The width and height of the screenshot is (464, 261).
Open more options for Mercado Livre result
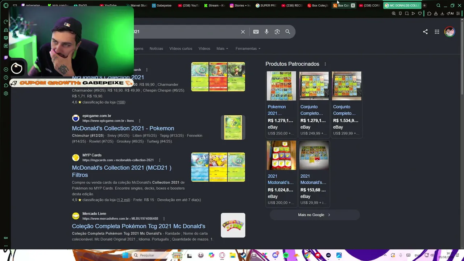(164, 219)
